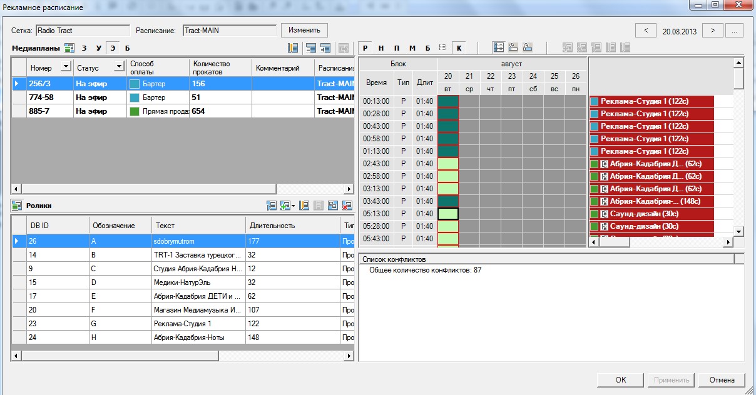Go to previous date with < button
The width and height of the screenshot is (756, 395).
[x=646, y=30]
